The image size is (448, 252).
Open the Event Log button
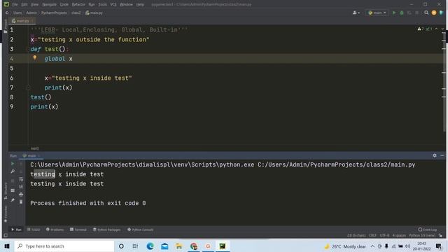pos(428,230)
